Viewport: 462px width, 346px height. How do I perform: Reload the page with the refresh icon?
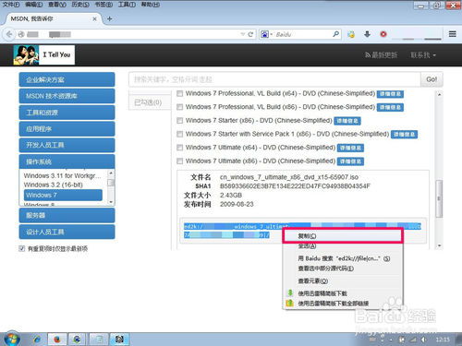(250, 34)
